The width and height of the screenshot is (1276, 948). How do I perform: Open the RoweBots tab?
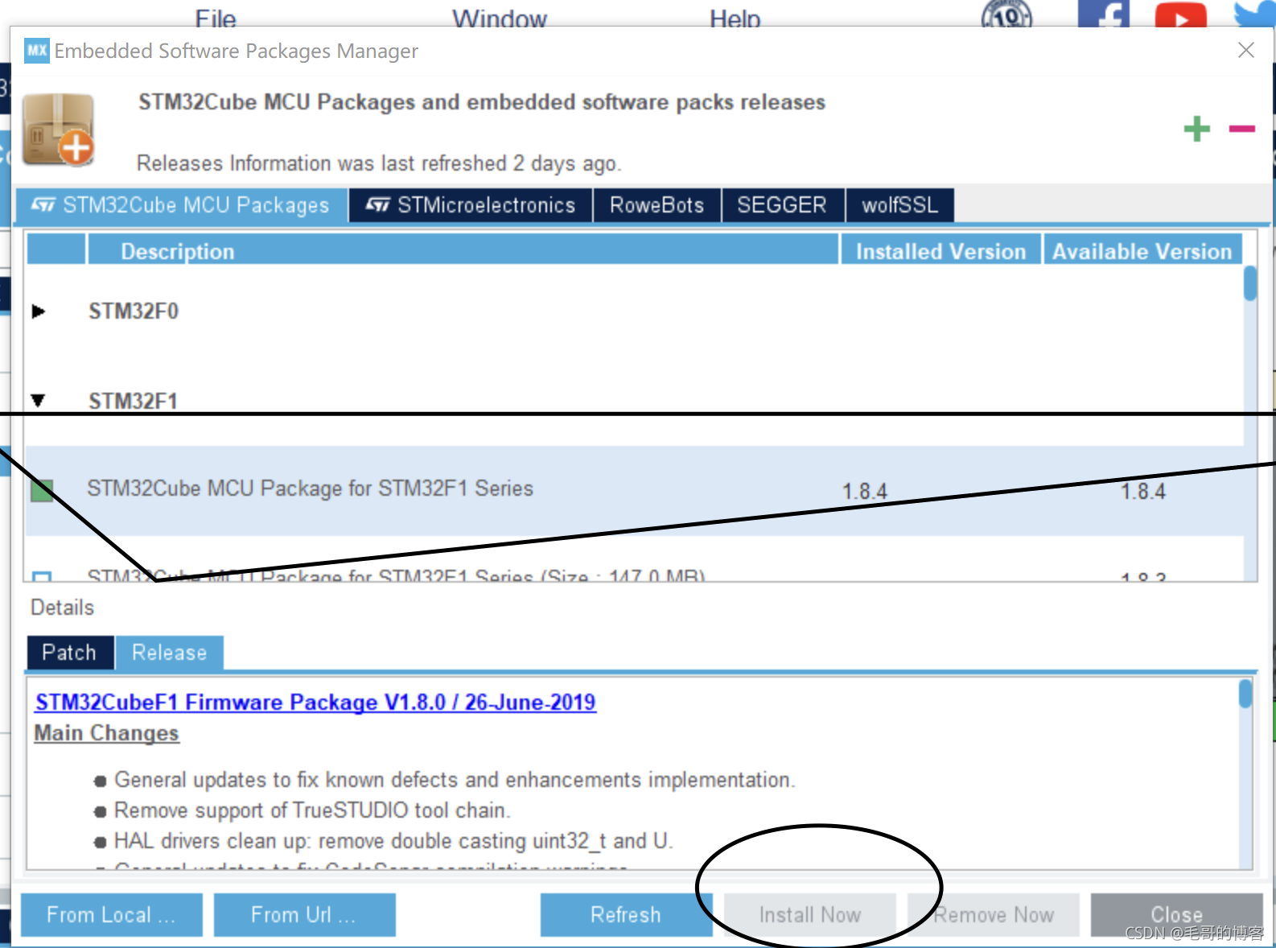(657, 205)
